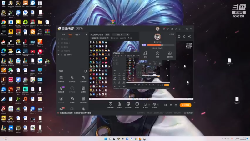Viewport: 250px width, 141px height.
Task: Open the phone screen casting (手机投屏) option
Action: pyautogui.click(x=128, y=105)
